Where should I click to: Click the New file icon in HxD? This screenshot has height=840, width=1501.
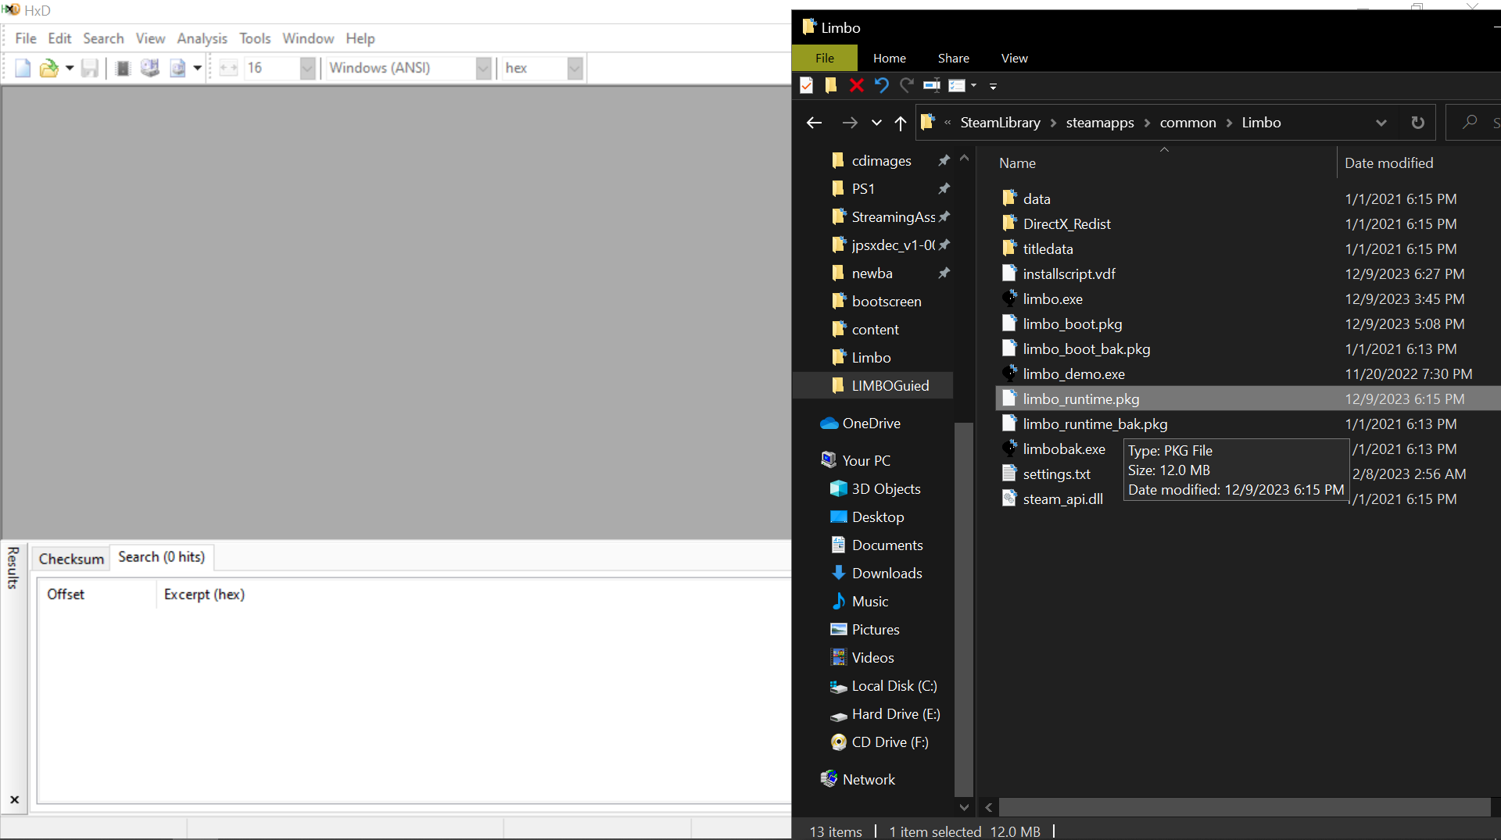(23, 68)
